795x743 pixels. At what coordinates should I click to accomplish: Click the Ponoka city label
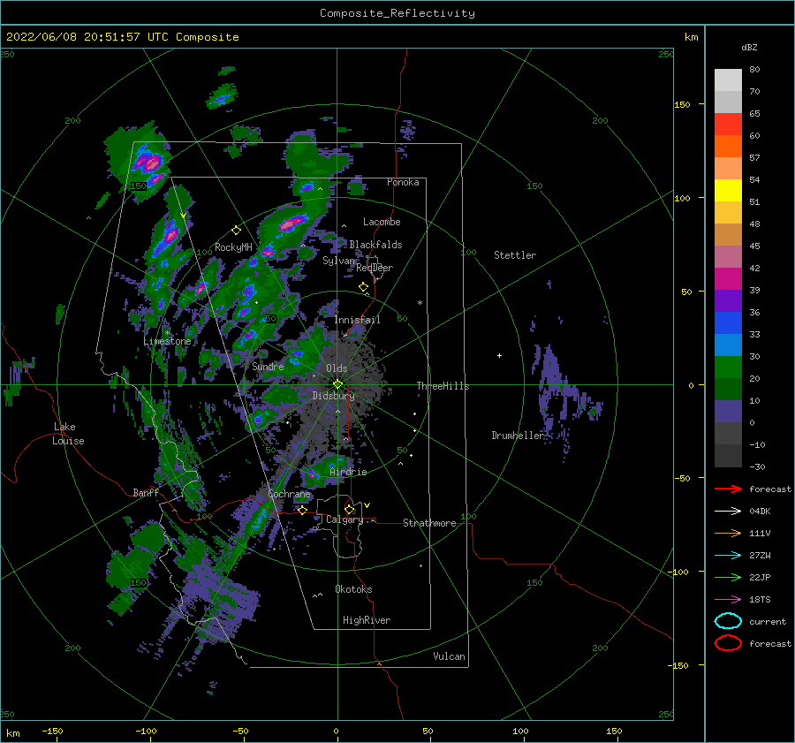coord(403,182)
